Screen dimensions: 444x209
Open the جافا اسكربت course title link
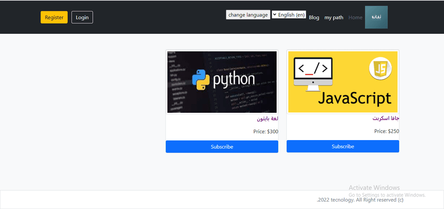(385, 118)
